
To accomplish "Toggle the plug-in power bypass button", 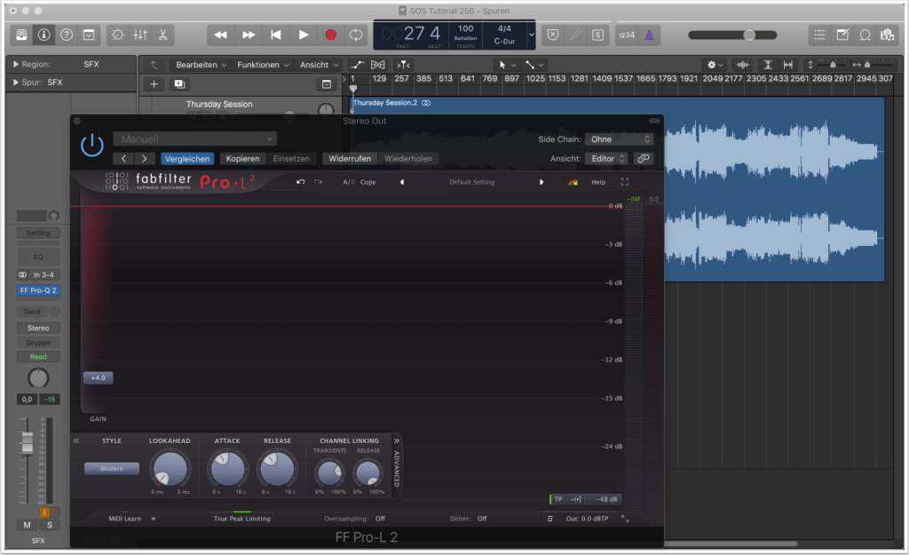I will (91, 147).
